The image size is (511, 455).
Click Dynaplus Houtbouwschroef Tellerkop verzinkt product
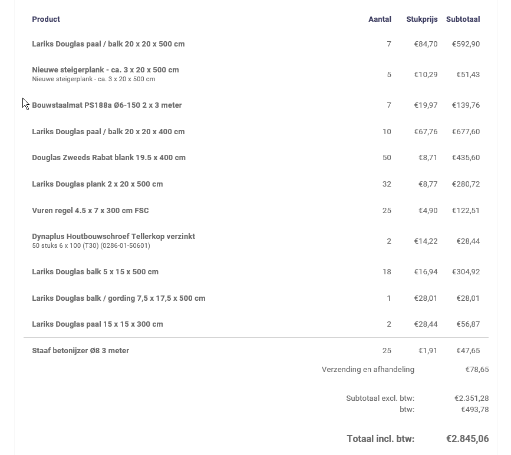(x=113, y=237)
